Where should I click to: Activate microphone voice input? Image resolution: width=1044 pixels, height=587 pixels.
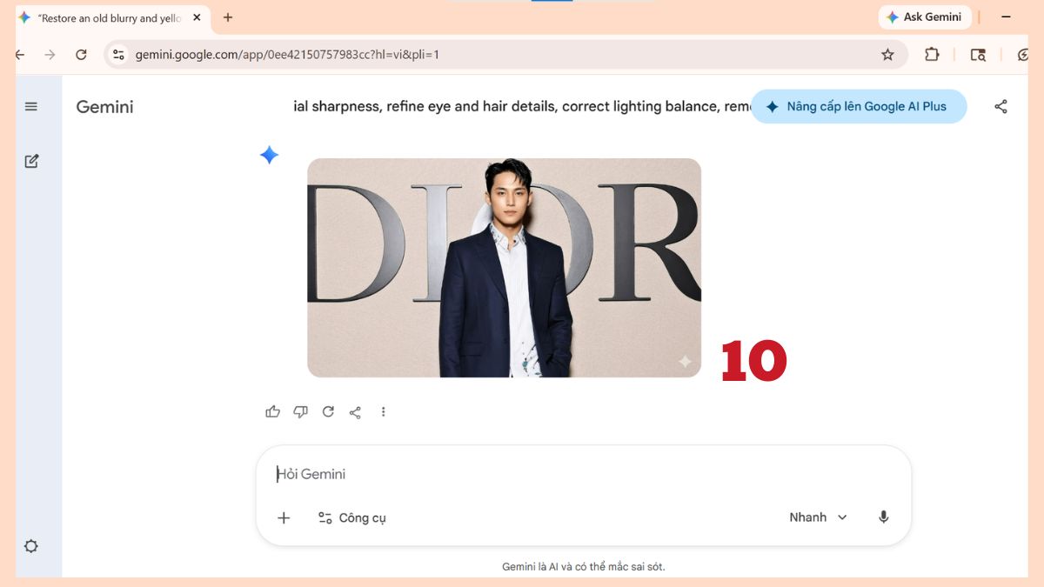tap(884, 517)
